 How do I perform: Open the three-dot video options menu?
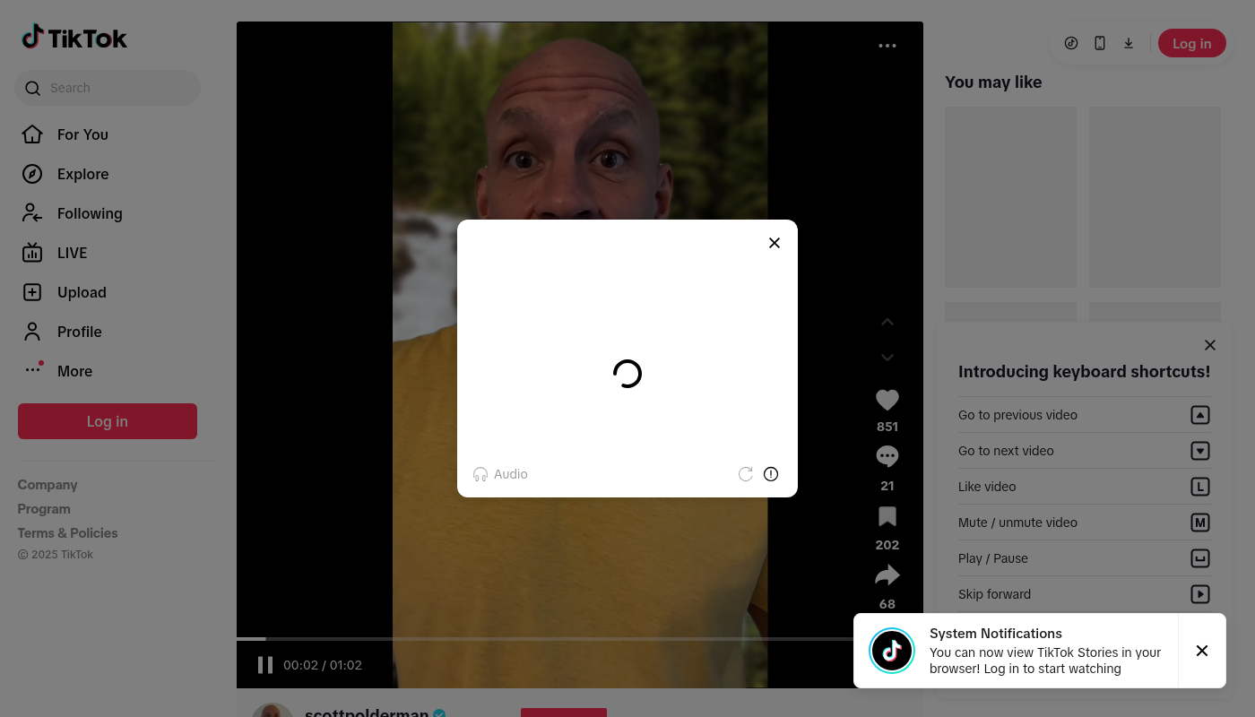(887, 46)
